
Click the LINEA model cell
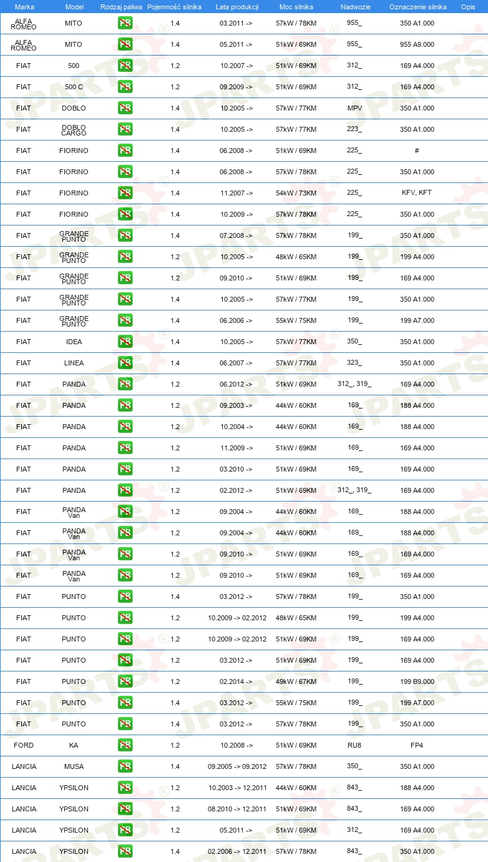(74, 363)
